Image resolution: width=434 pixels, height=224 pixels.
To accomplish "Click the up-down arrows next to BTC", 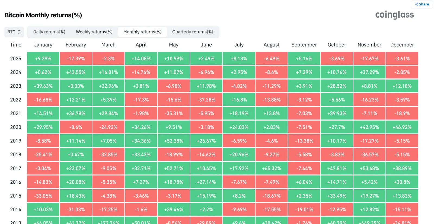I will coord(20,32).
